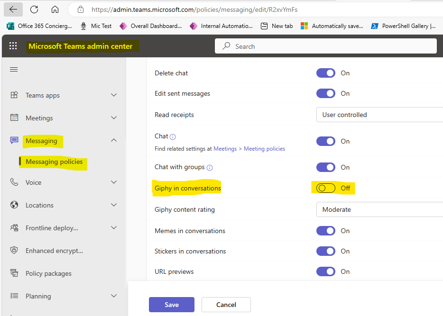
Task: Collapse navigation with hamburger menu icon
Action: [x=14, y=70]
